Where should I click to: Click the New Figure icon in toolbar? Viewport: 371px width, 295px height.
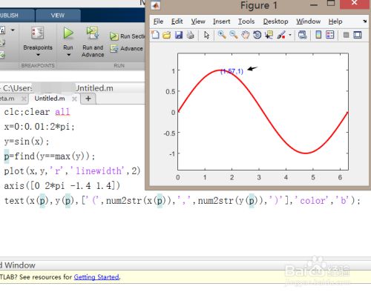[155, 35]
